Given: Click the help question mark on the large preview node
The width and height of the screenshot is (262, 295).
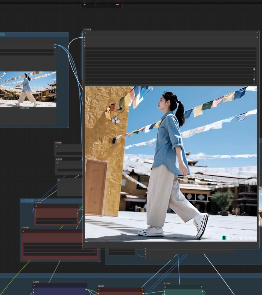Looking at the screenshot, I should tap(257, 33).
